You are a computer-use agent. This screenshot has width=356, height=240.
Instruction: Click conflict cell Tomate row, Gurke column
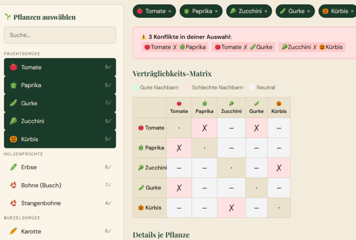(257, 128)
